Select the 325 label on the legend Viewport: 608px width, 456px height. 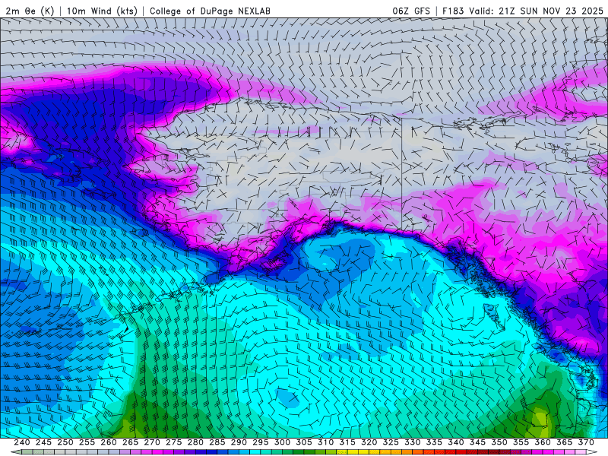(391, 442)
